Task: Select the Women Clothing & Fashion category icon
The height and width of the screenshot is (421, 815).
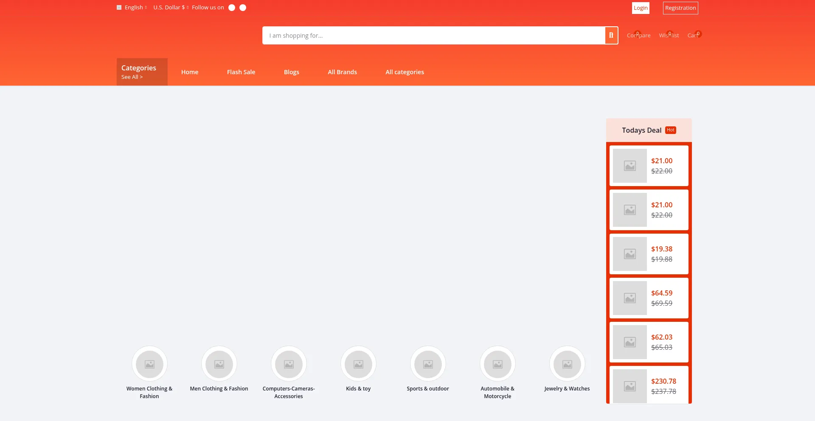Action: (x=149, y=364)
